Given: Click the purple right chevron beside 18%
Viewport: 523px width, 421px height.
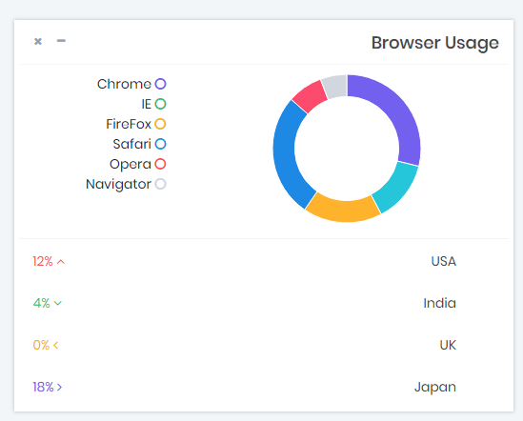Looking at the screenshot, I should click(59, 387).
